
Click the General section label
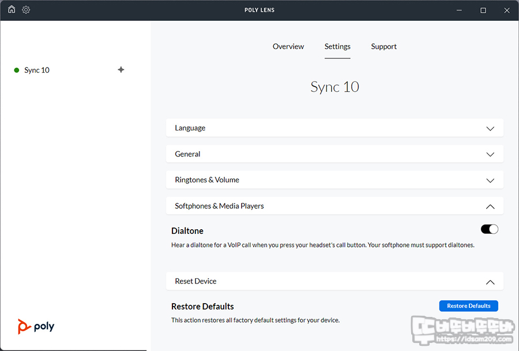(x=187, y=154)
